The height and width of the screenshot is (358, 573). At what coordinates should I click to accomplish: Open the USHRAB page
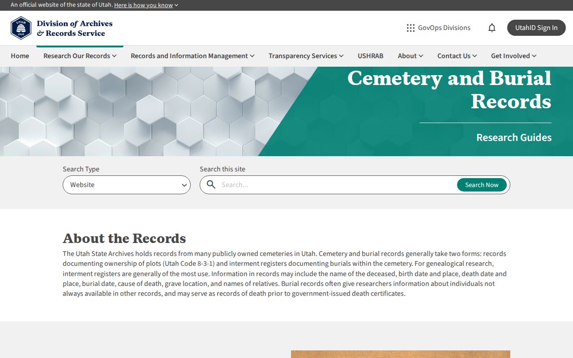(371, 56)
